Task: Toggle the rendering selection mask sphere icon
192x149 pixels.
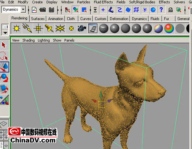Action: tap(153, 10)
